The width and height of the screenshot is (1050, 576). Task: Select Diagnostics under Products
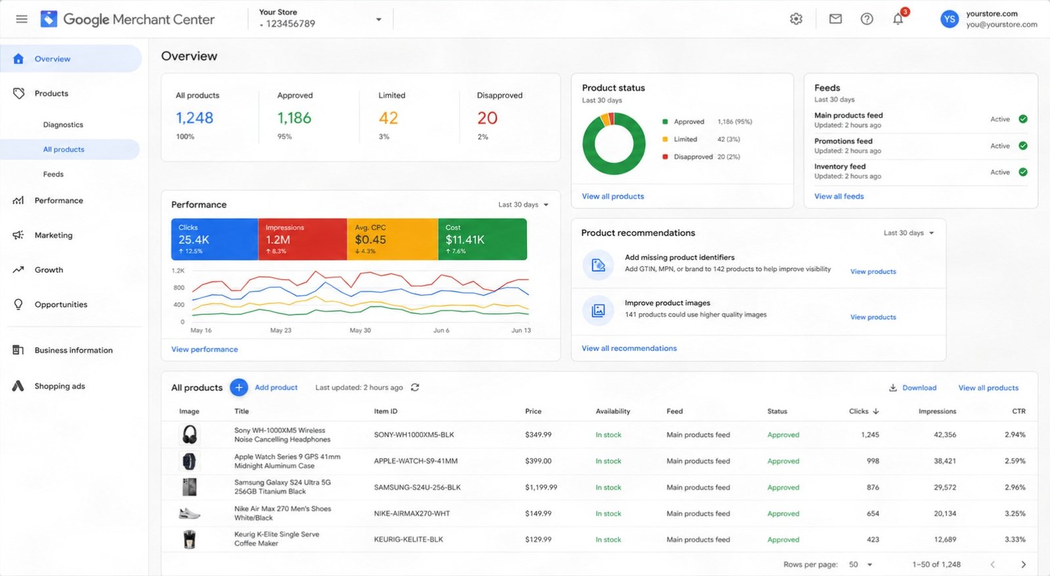pyautogui.click(x=63, y=125)
